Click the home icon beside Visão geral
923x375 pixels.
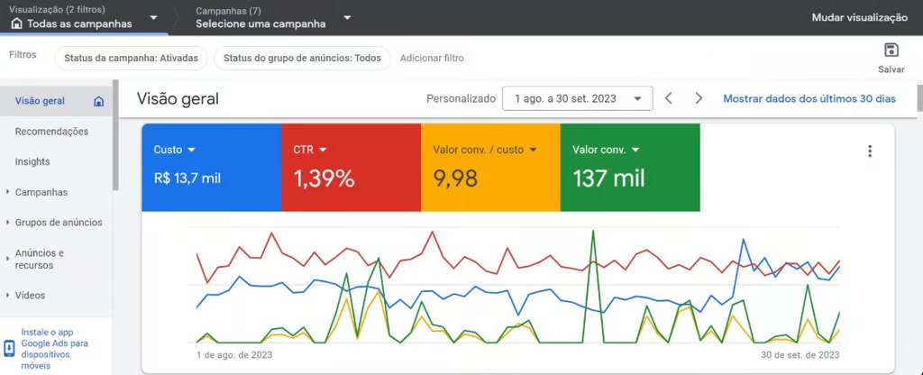(x=98, y=101)
